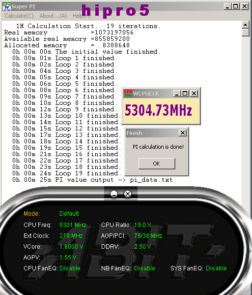Click the Ext Clock value 279 MHz
Screen dimensions: 252x295
point(71,236)
